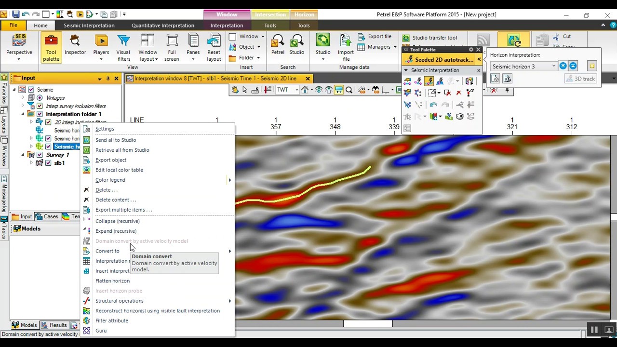Expand the slb1 tree node
The height and width of the screenshot is (347, 617).
click(31, 163)
